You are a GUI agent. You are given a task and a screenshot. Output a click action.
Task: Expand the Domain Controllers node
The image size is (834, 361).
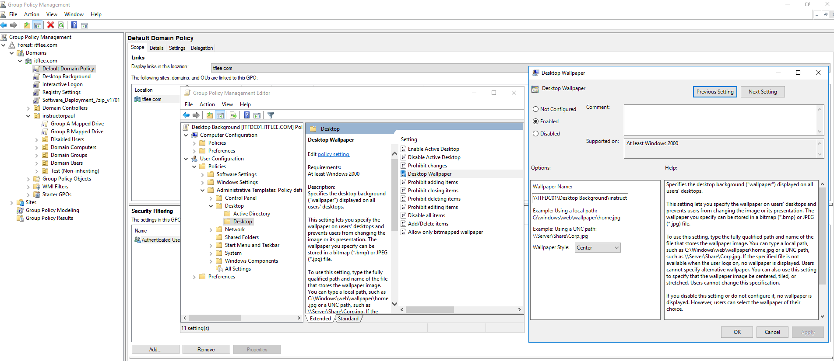28,108
